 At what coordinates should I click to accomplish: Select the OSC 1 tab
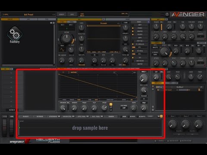79,19
